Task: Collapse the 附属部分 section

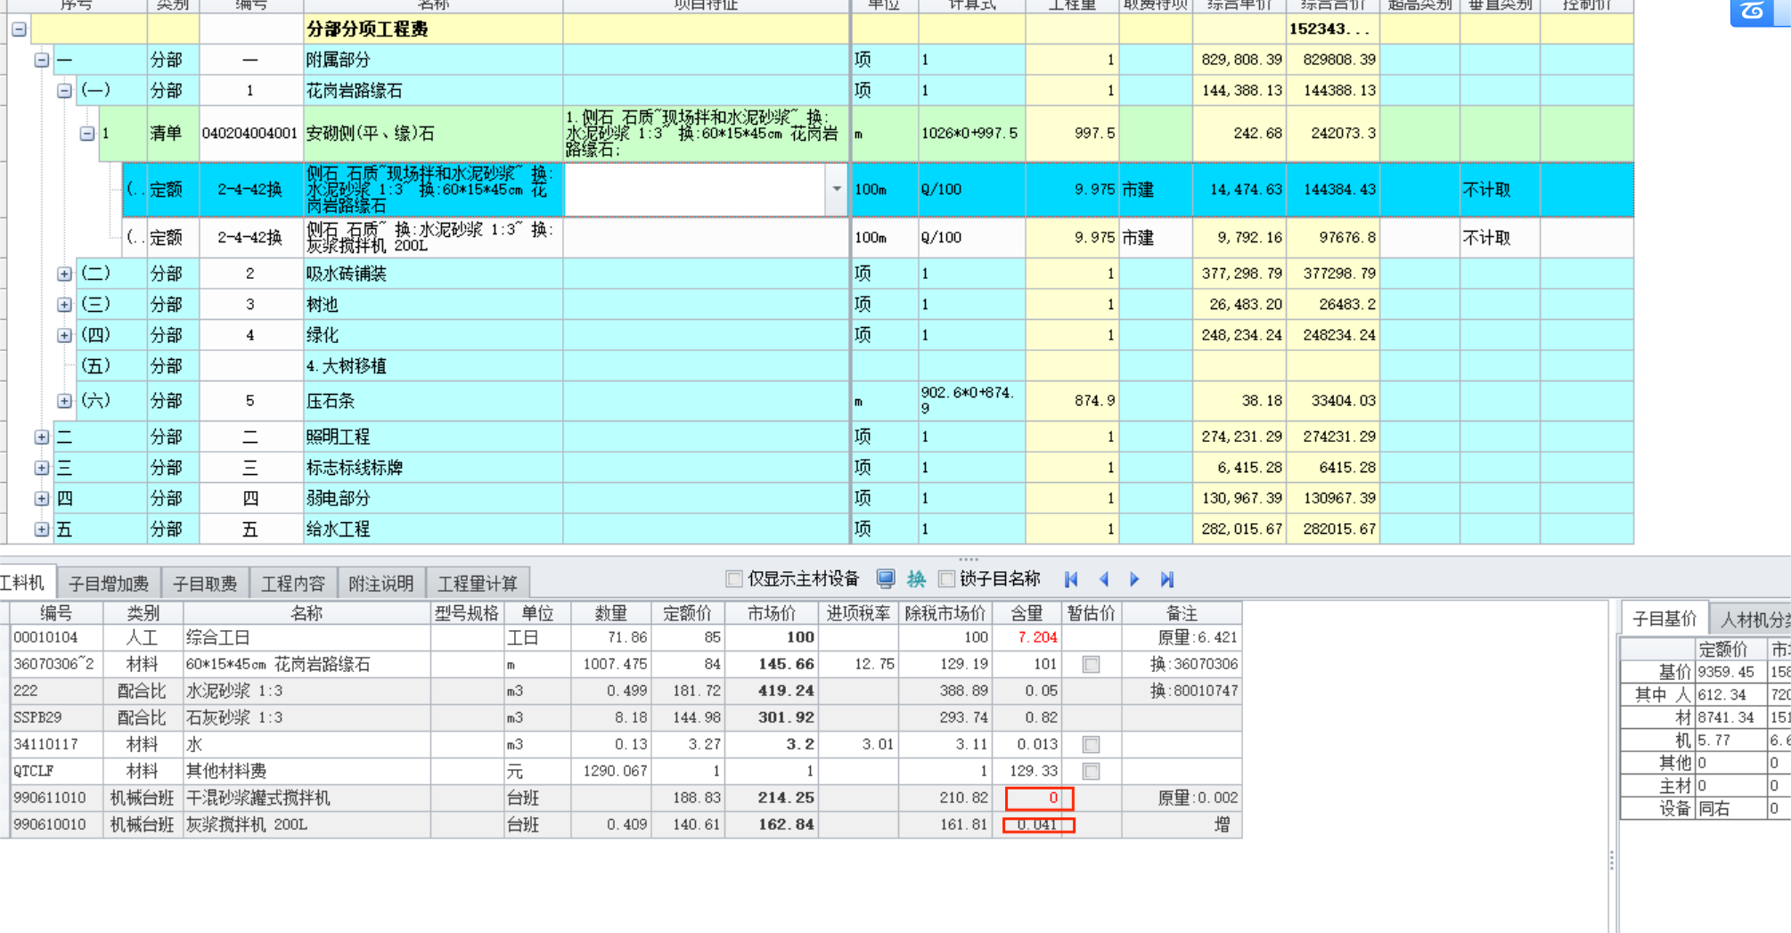Action: (42, 60)
